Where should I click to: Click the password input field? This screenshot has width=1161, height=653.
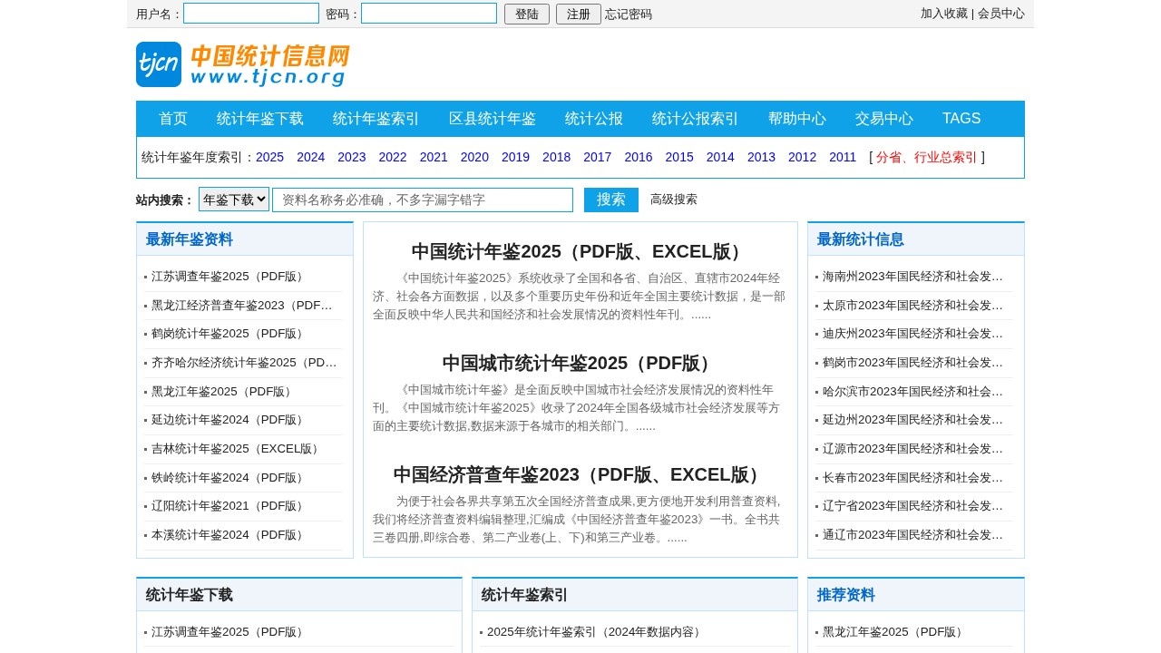[x=429, y=14]
